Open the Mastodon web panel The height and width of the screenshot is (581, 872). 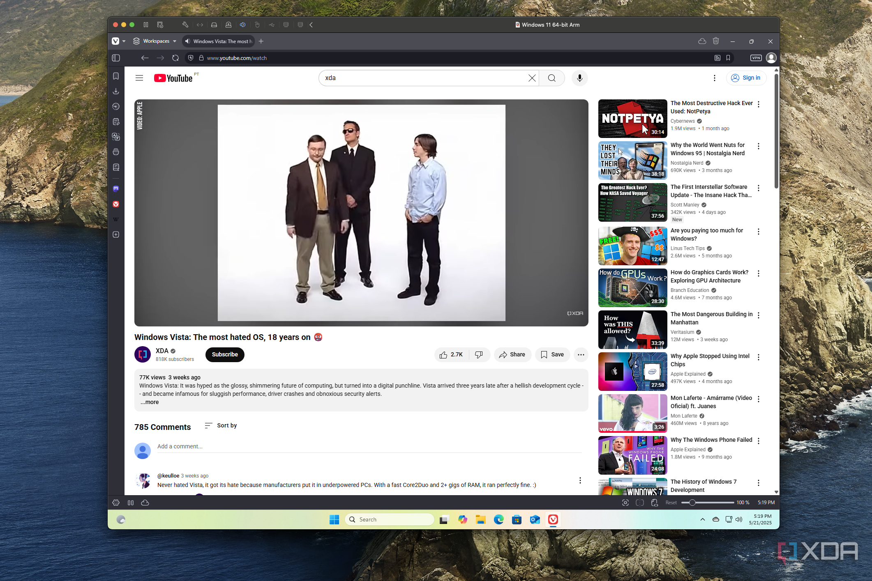pos(116,189)
